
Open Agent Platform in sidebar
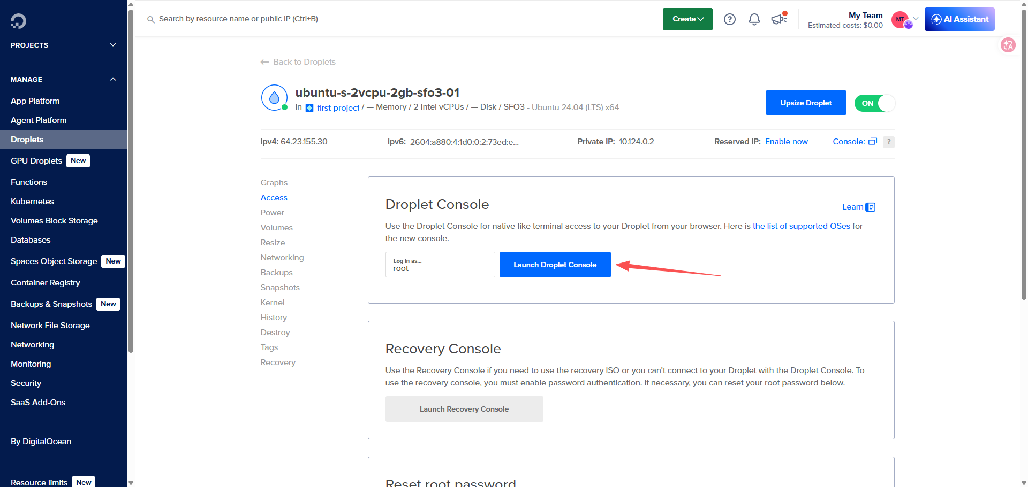39,120
